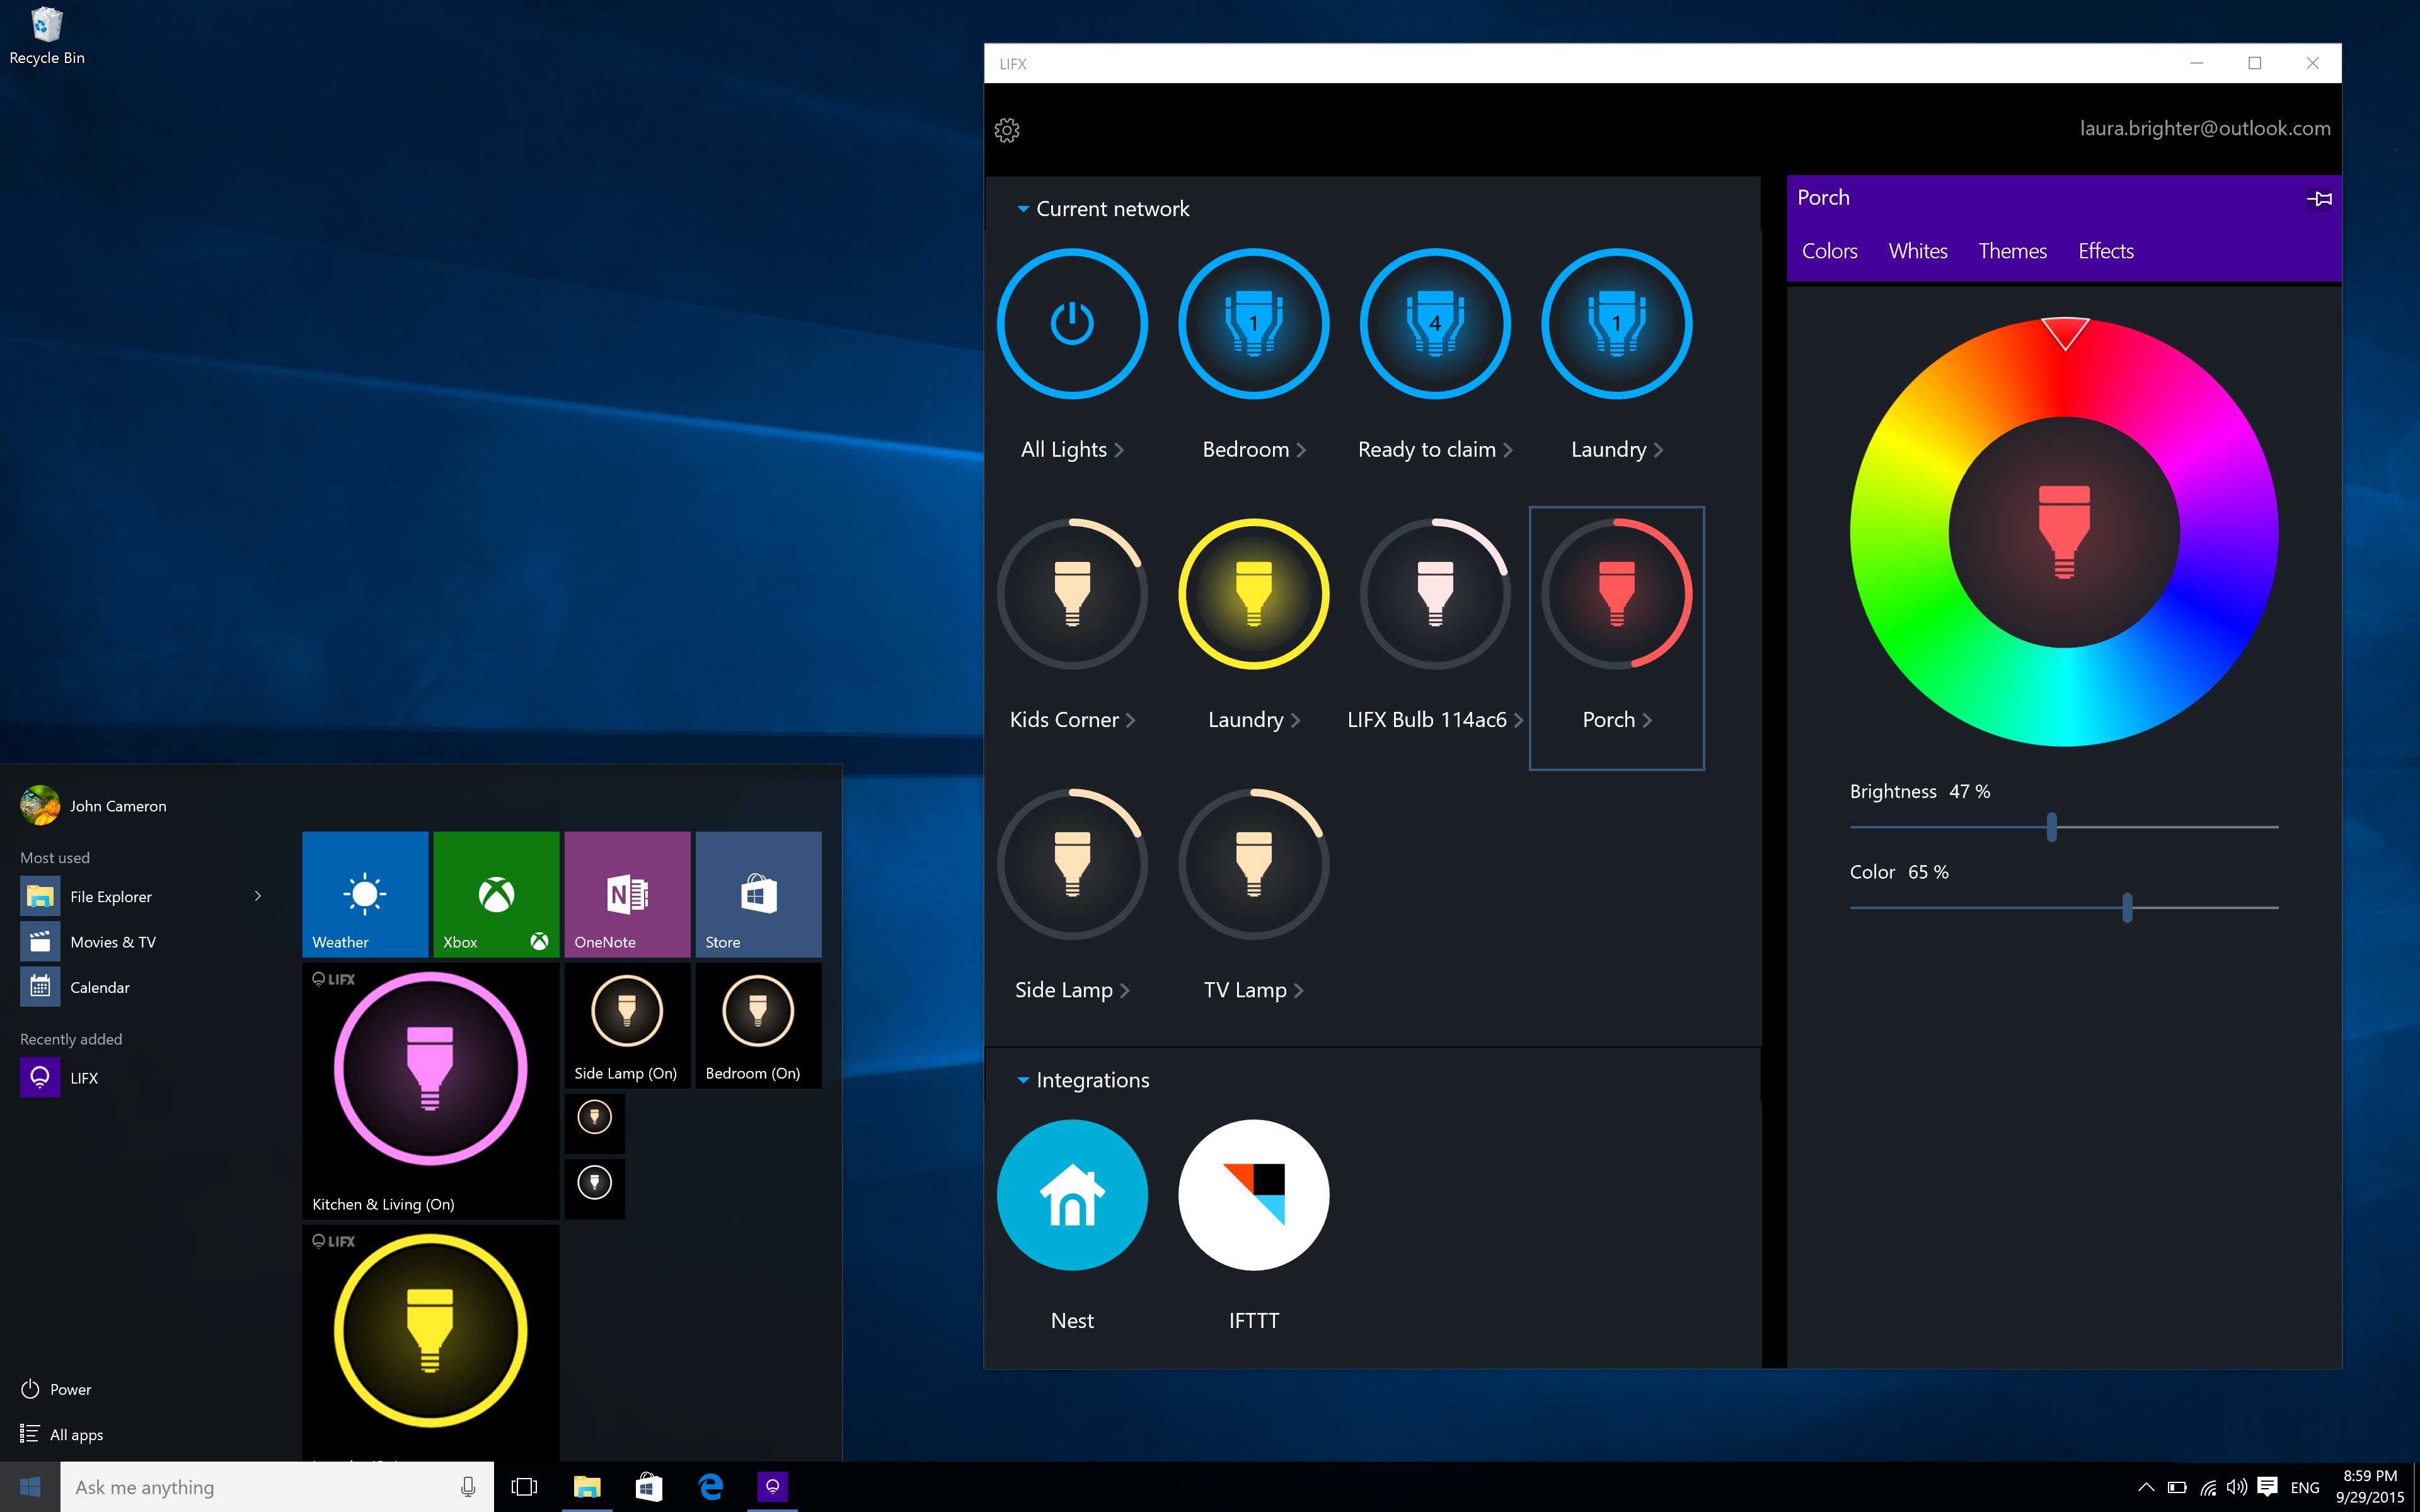The width and height of the screenshot is (2420, 1512).
Task: Pin the Porch panel
Action: pyautogui.click(x=2319, y=198)
